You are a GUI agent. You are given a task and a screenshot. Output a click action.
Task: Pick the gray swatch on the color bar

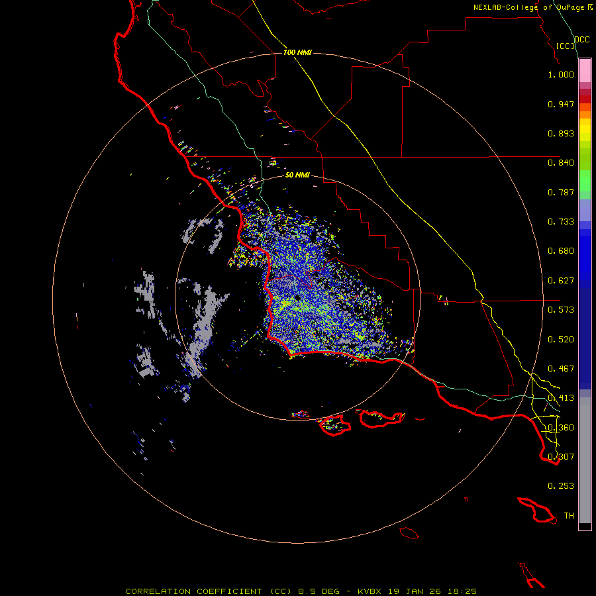tap(585, 460)
